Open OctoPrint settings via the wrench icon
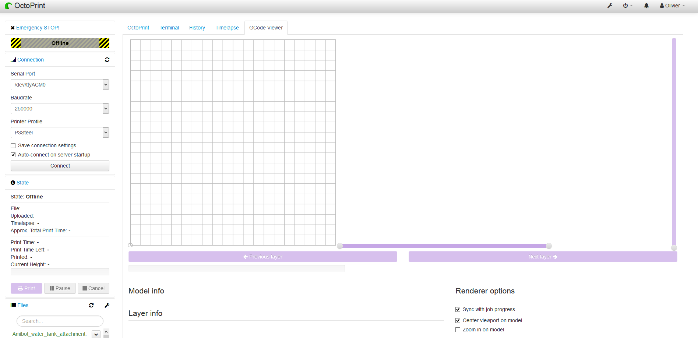698x338 pixels. (x=610, y=6)
